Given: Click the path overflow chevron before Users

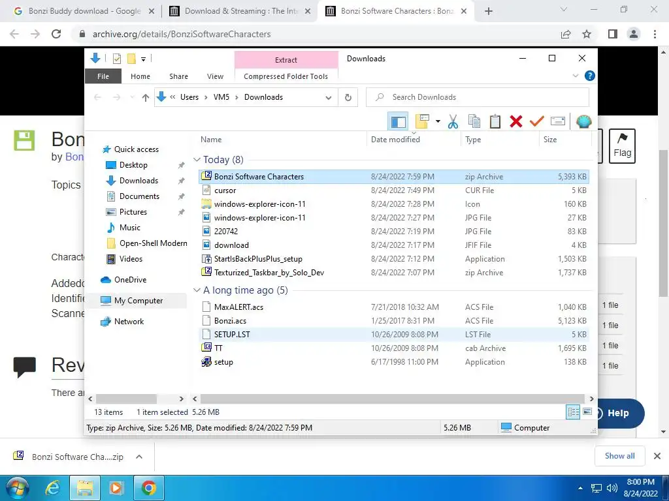Looking at the screenshot, I should 172,97.
